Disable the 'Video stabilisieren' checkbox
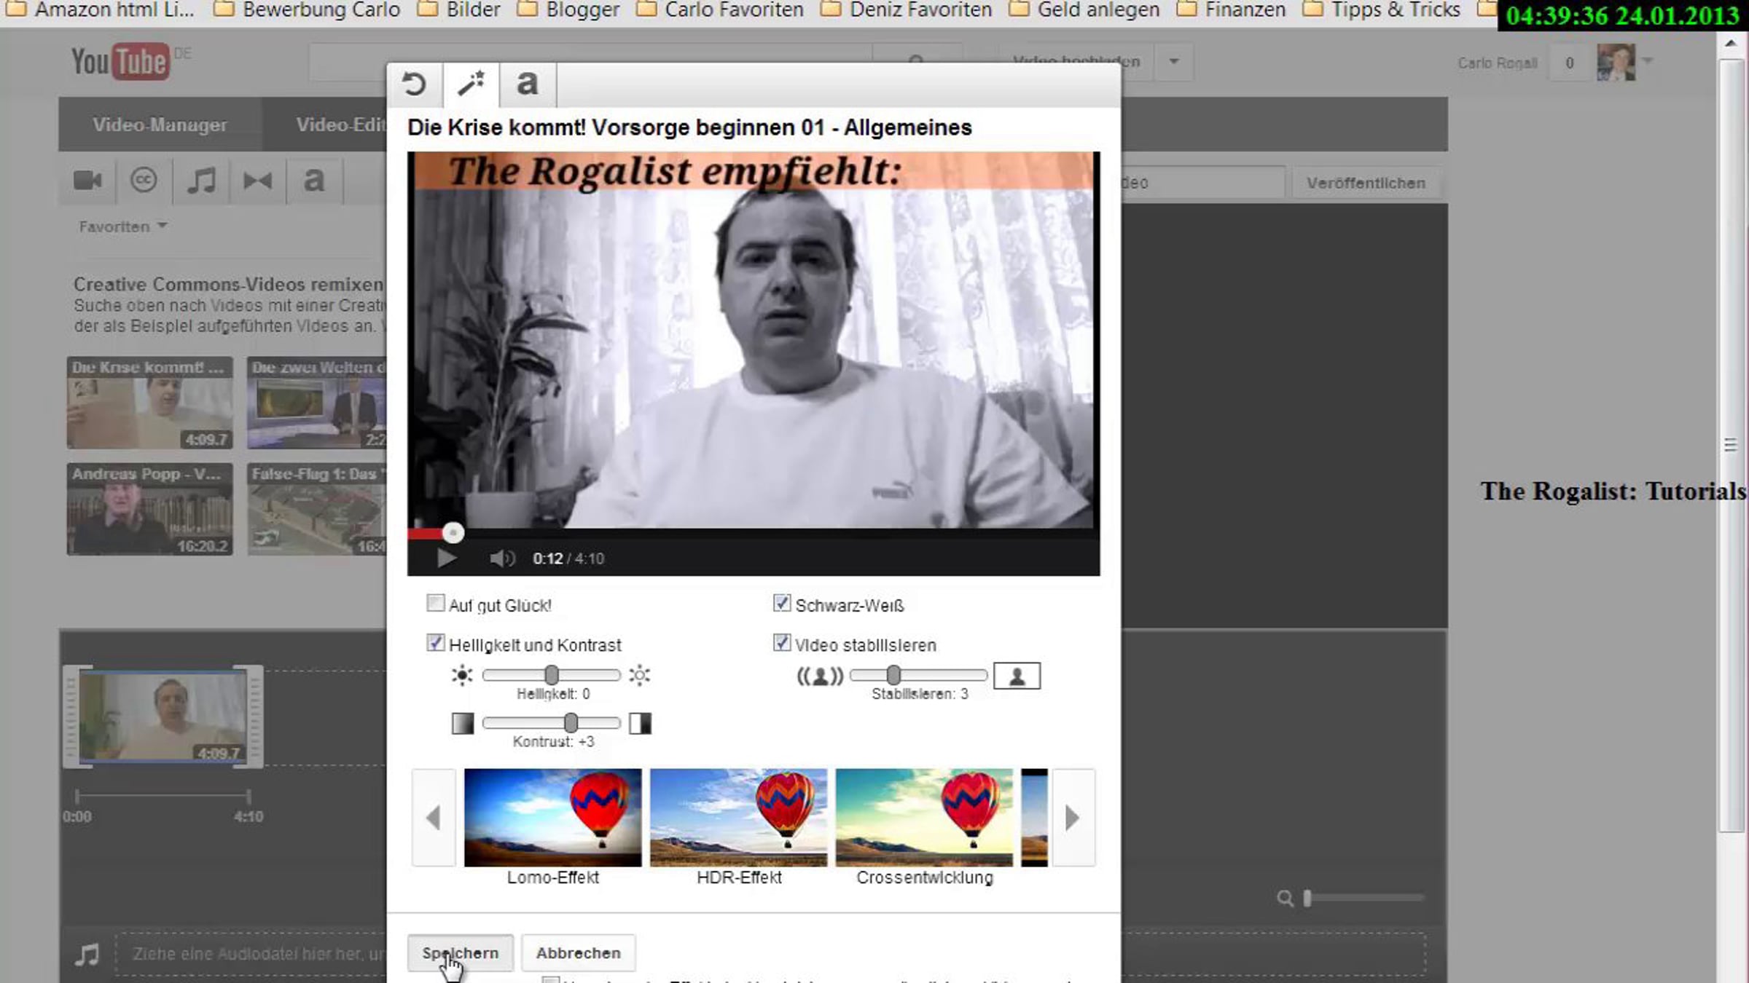Viewport: 1749px width, 983px height. click(782, 643)
